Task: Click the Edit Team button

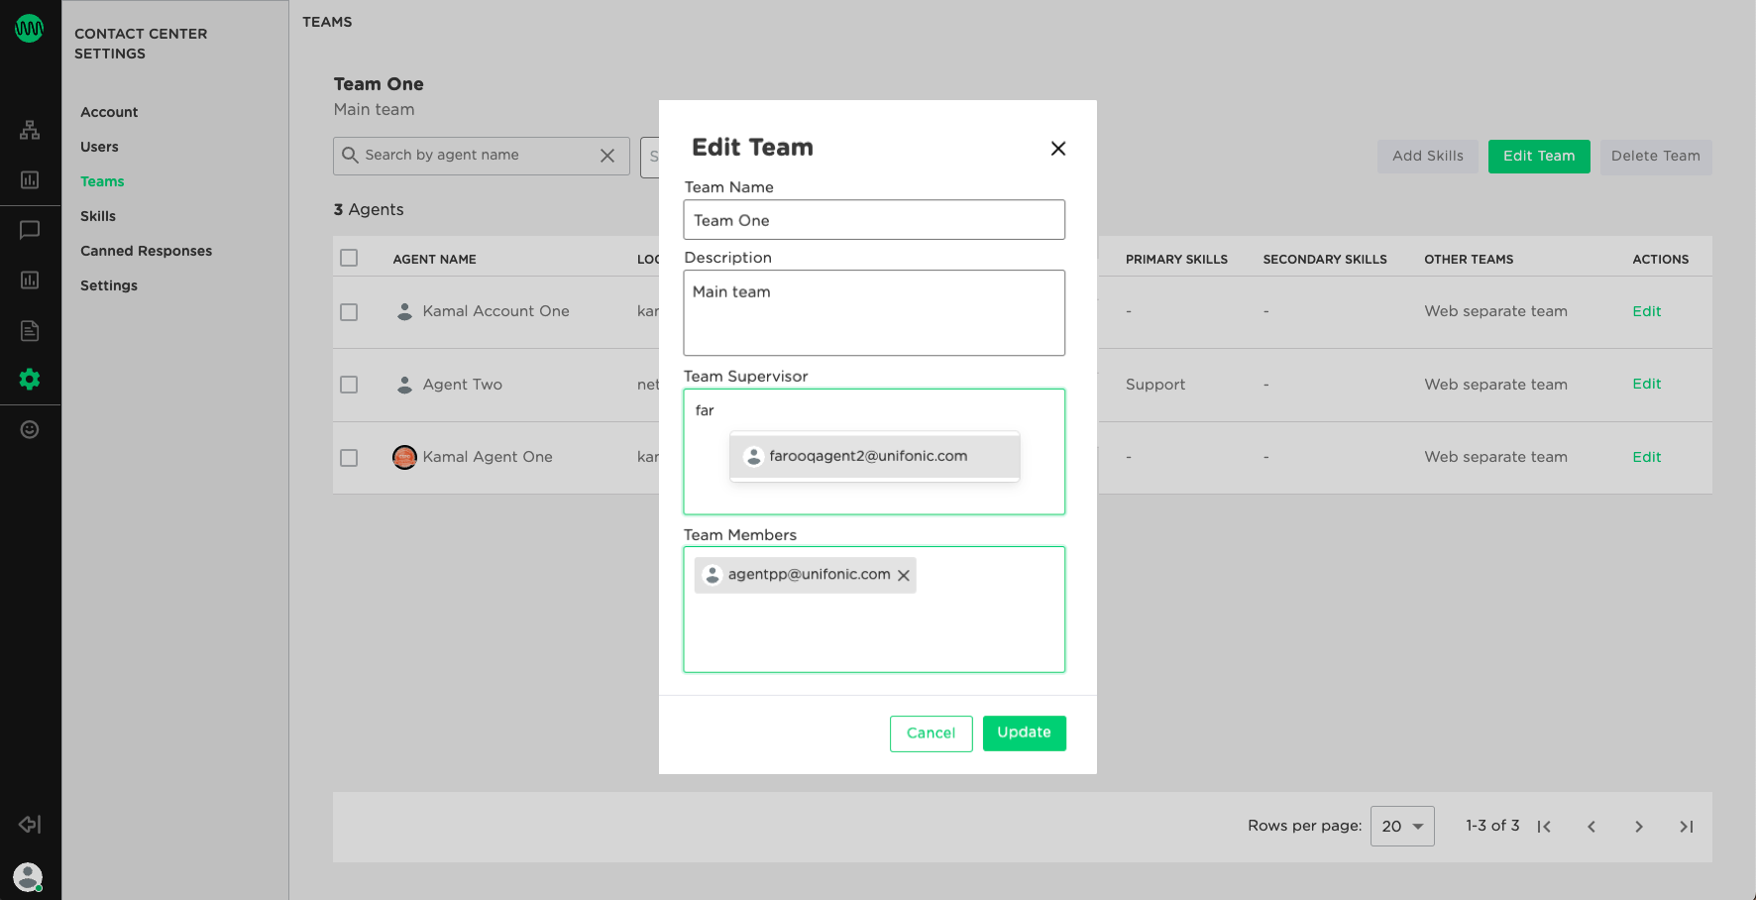Action: click(x=1539, y=157)
